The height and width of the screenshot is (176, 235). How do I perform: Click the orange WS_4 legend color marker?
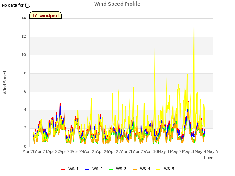tap(135, 169)
